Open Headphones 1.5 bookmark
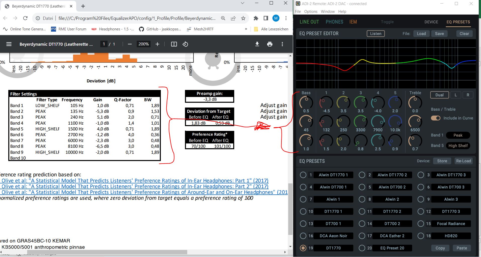This screenshot has height=257, width=481. (x=113, y=29)
